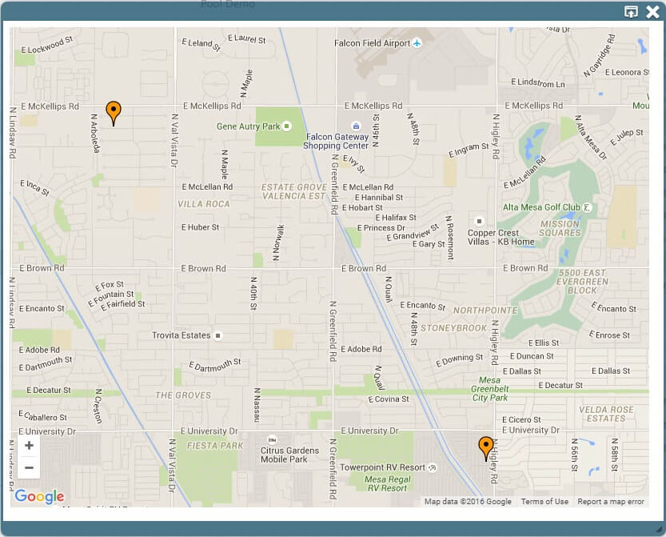Click the E Enrose St label
Screen dimensions: 666x537
609,335
